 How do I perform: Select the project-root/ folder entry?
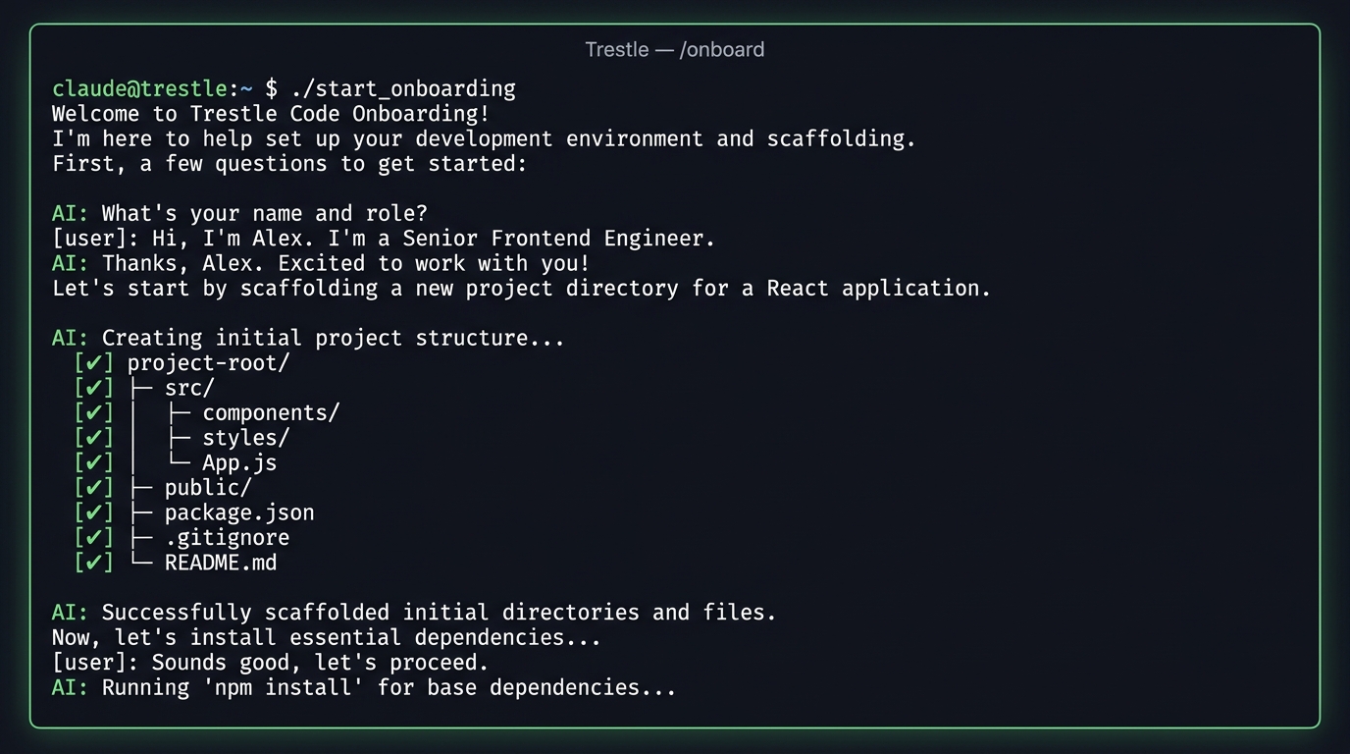click(209, 363)
